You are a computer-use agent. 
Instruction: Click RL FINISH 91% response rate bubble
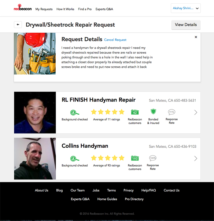(172, 112)
